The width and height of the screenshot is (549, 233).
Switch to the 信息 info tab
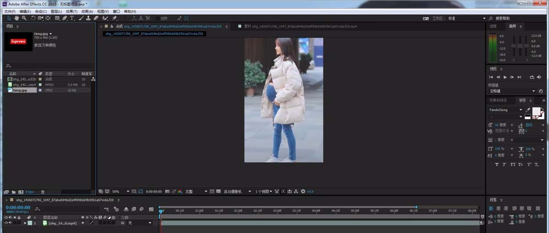tap(493, 26)
